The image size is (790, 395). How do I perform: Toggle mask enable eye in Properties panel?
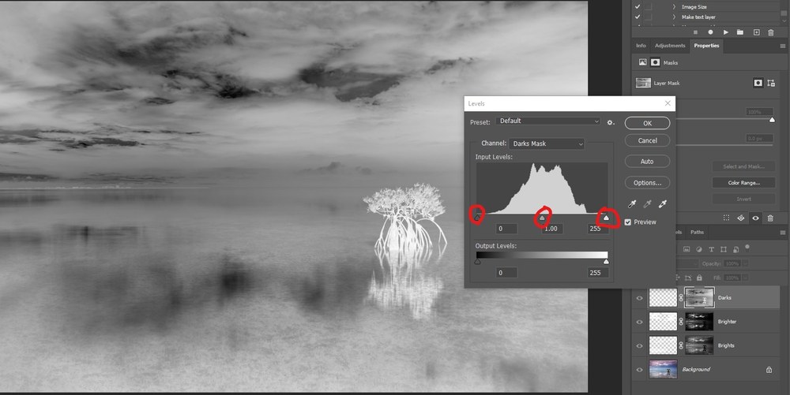pos(755,218)
